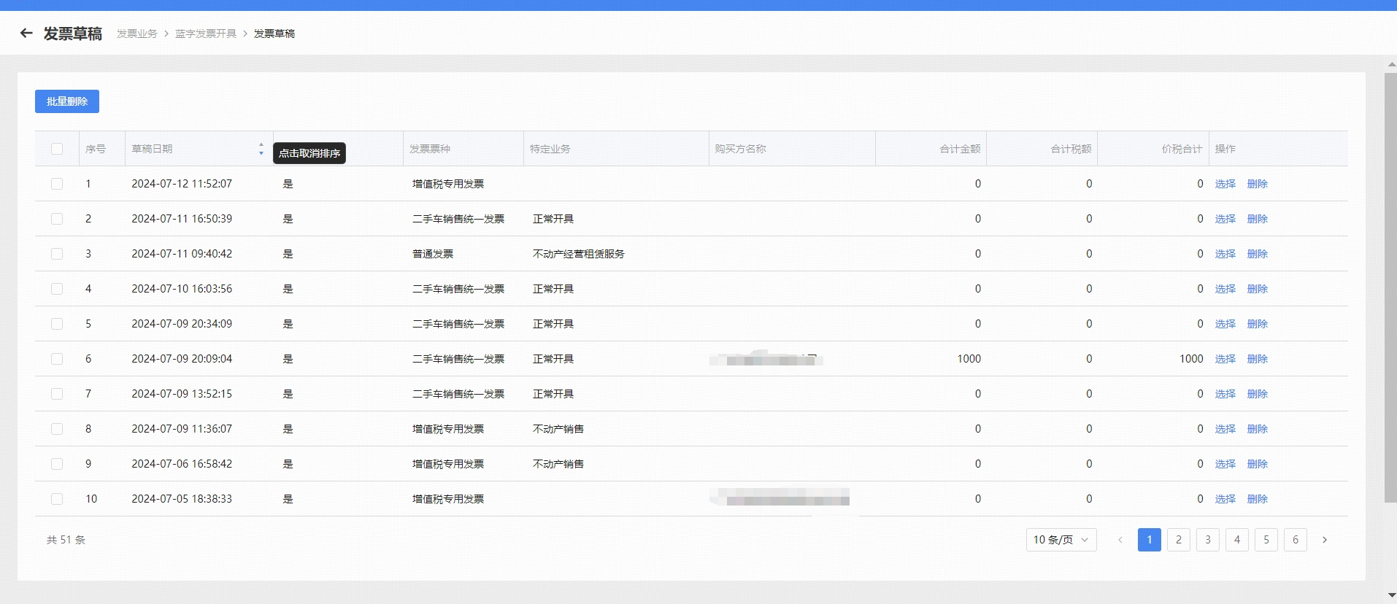1397x604 pixels.
Task: Check the checkbox for row 1
Action: pos(57,184)
